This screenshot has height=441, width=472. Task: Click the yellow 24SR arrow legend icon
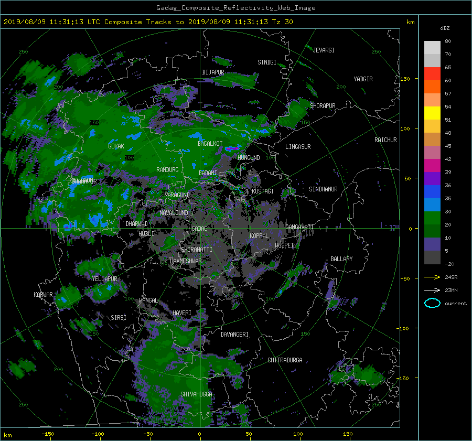click(x=432, y=277)
